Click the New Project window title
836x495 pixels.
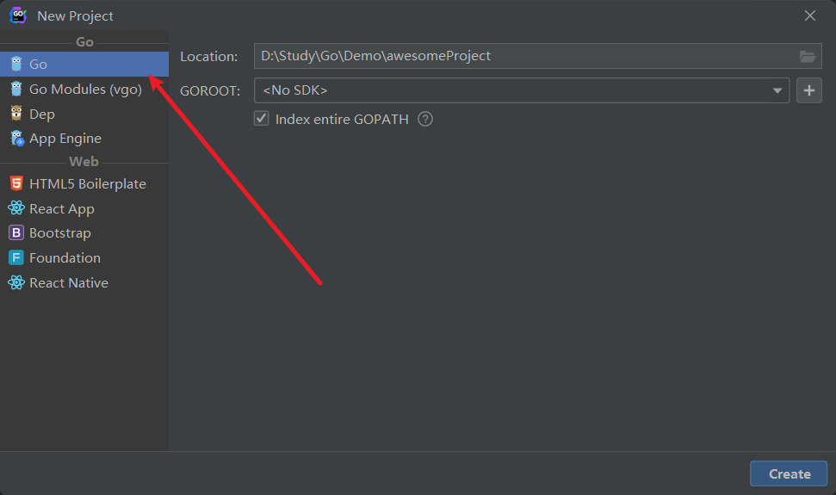[75, 16]
